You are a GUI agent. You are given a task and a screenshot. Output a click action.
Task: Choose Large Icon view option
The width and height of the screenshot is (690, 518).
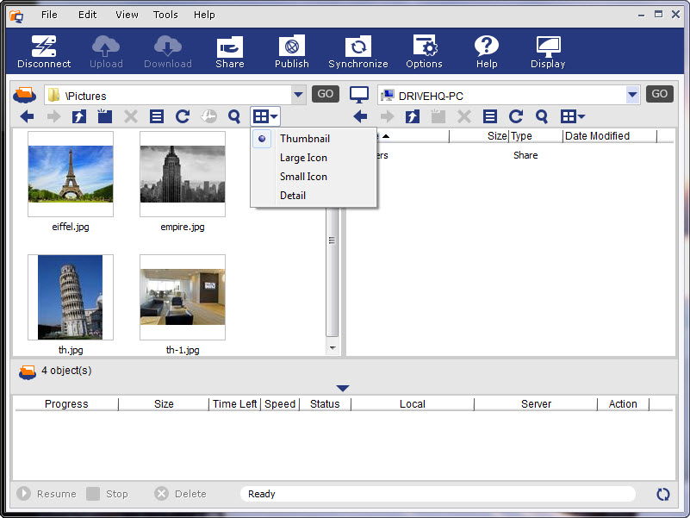[x=303, y=158]
